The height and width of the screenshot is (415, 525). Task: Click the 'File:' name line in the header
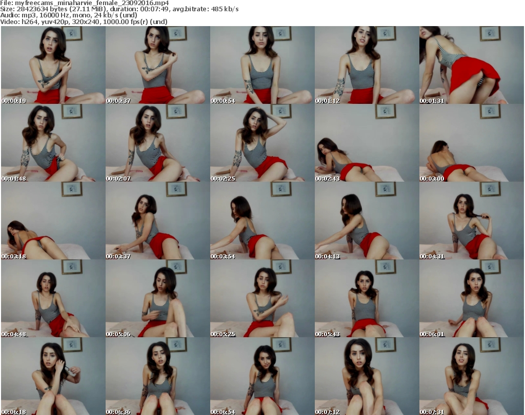coord(85,3)
